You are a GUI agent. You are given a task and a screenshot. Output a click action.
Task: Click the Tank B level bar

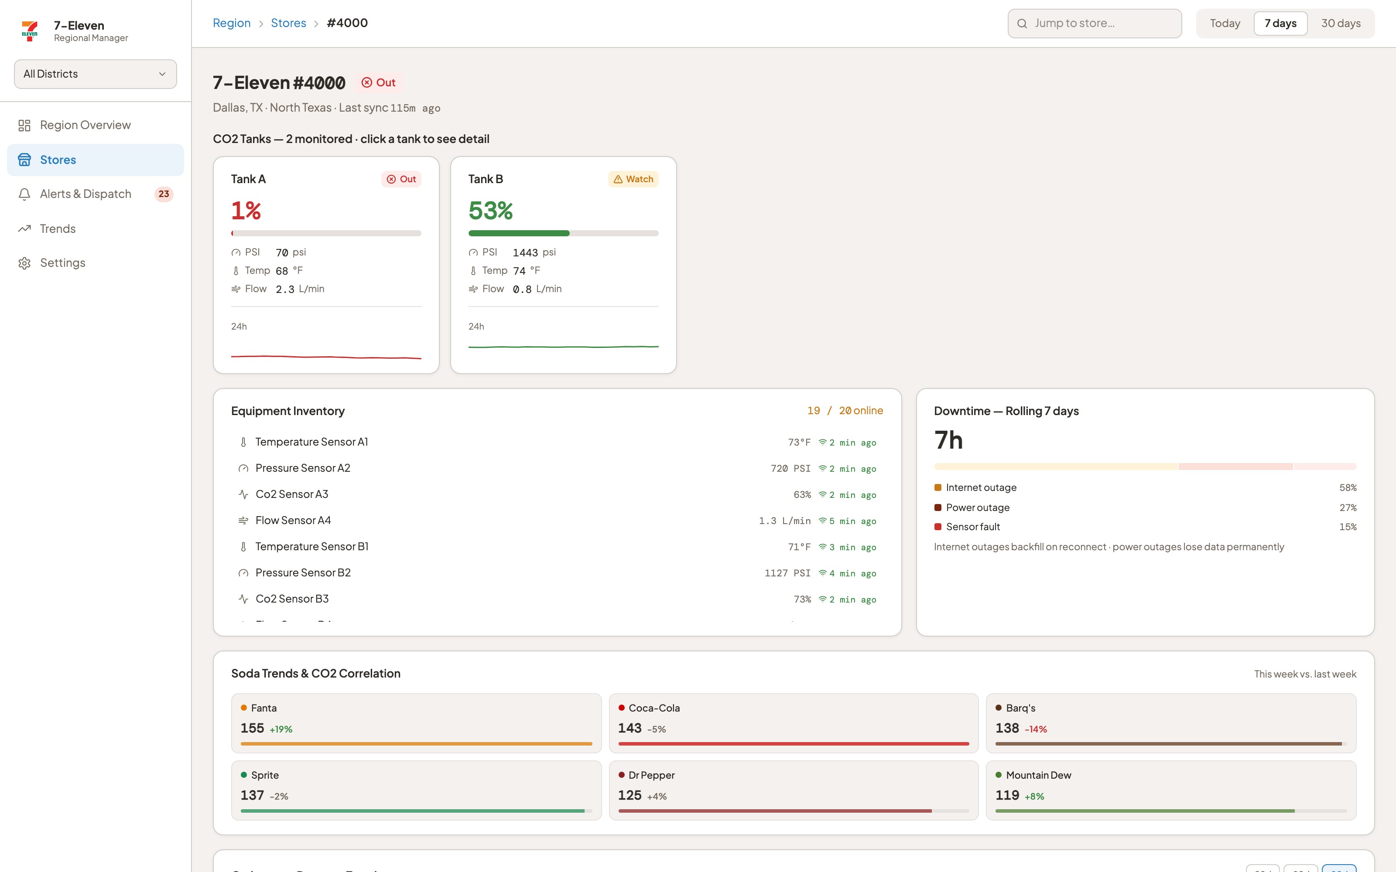[x=563, y=234]
